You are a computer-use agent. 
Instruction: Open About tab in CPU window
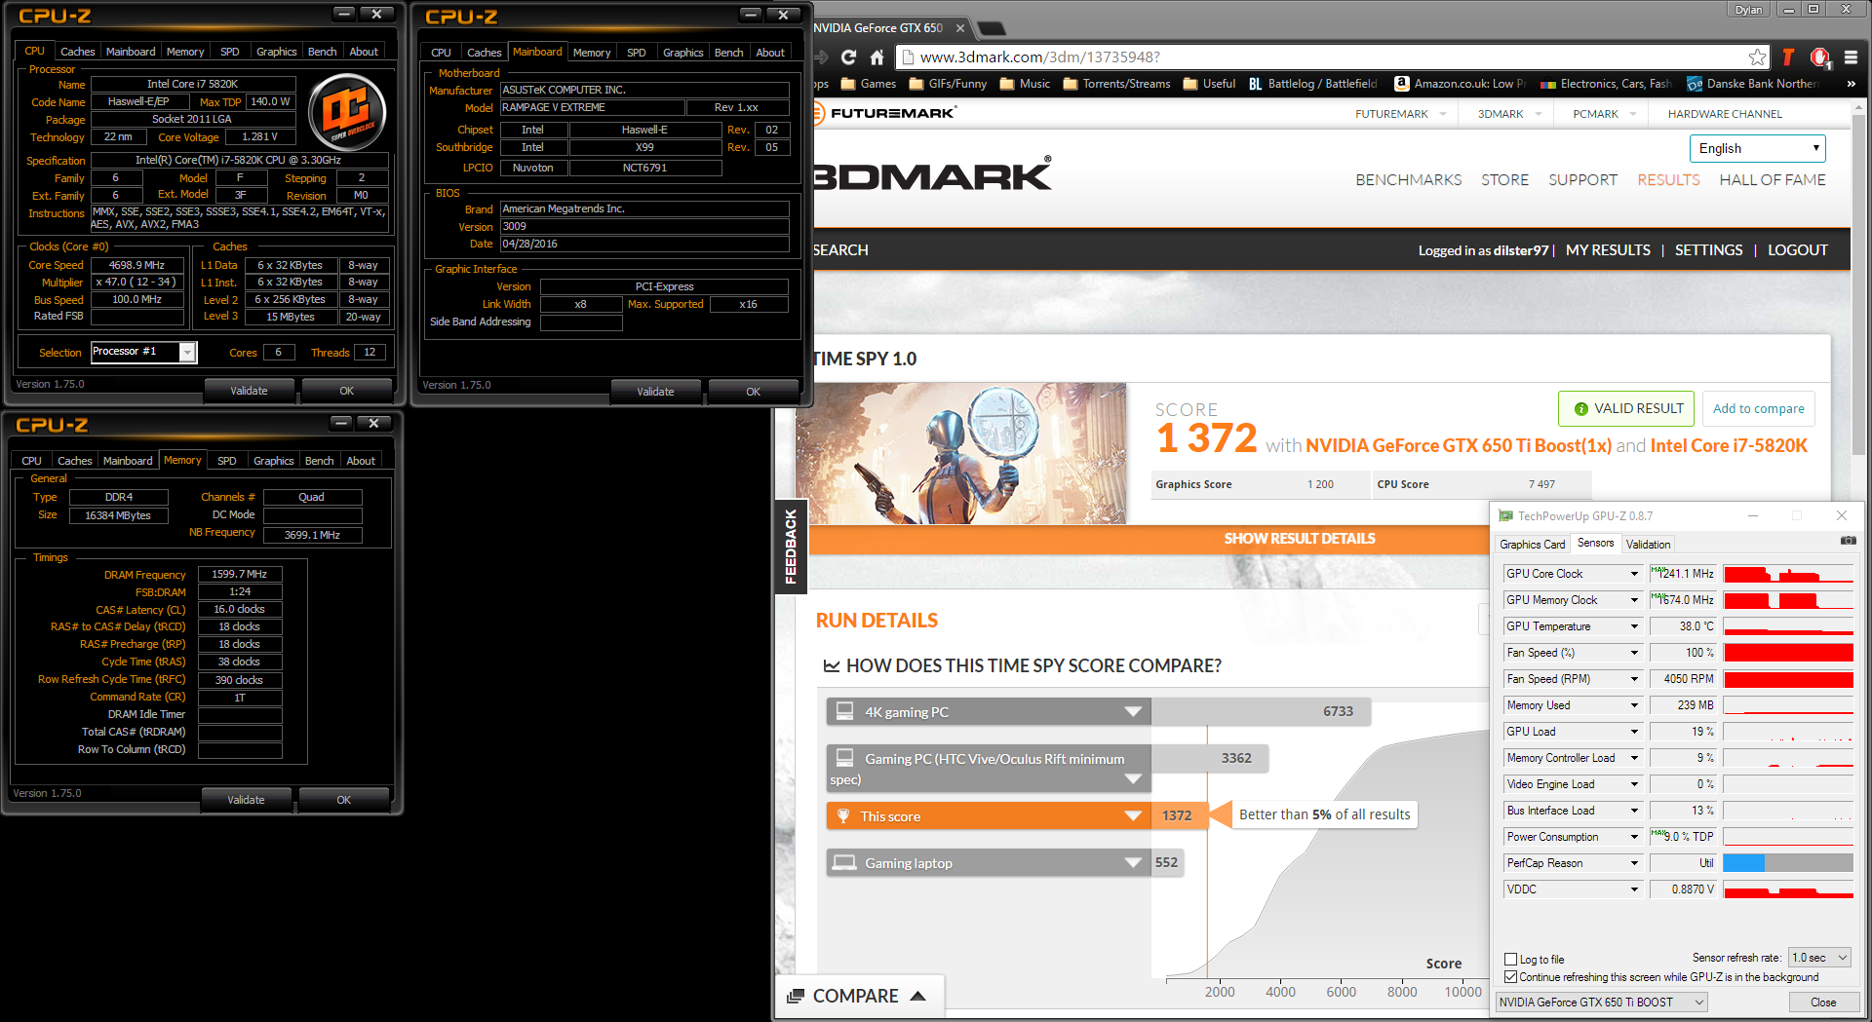(363, 52)
